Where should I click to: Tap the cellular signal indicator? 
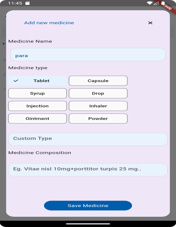(156, 4)
